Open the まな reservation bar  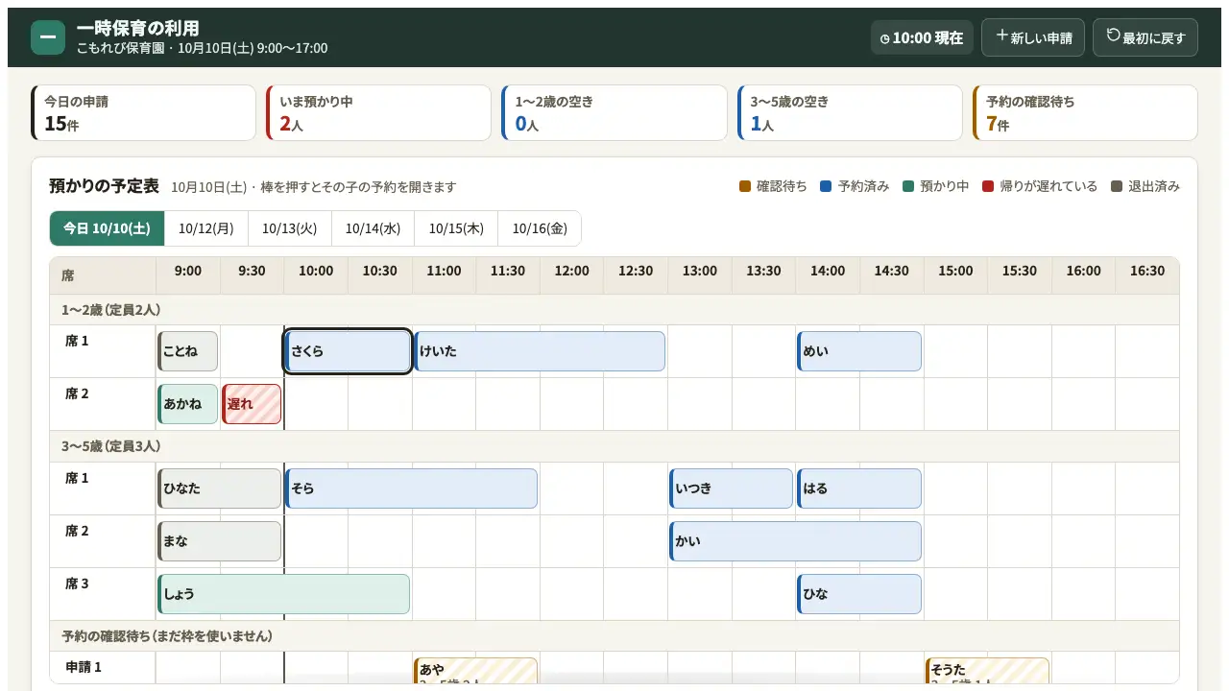point(220,541)
